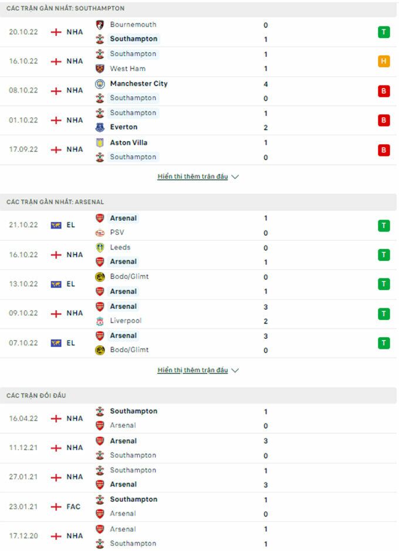The image size is (399, 551).
Task: Expand more Arsenal matches chevron
Action: point(235,370)
